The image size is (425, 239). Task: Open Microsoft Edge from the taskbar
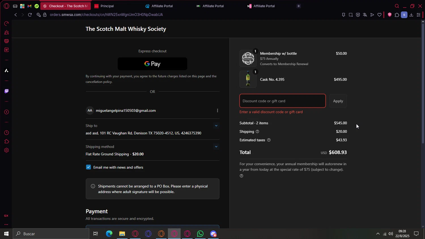109,234
